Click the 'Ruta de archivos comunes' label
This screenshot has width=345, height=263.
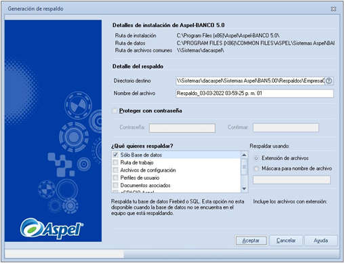click(x=144, y=50)
